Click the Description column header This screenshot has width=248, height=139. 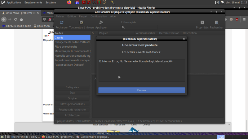(x=203, y=33)
